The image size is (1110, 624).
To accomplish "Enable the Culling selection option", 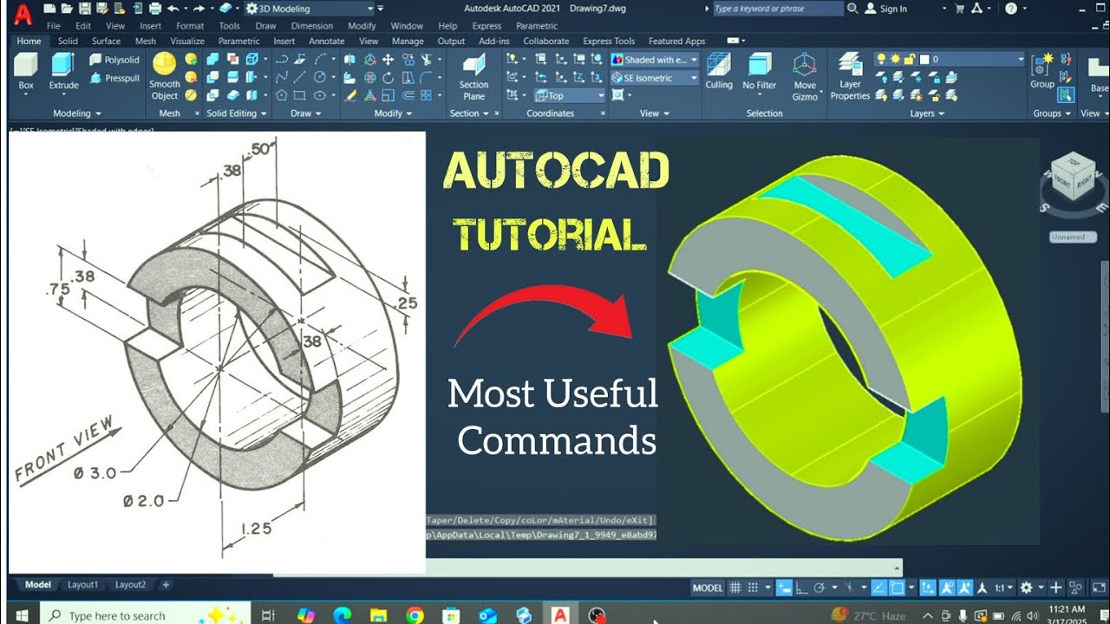I will click(719, 73).
